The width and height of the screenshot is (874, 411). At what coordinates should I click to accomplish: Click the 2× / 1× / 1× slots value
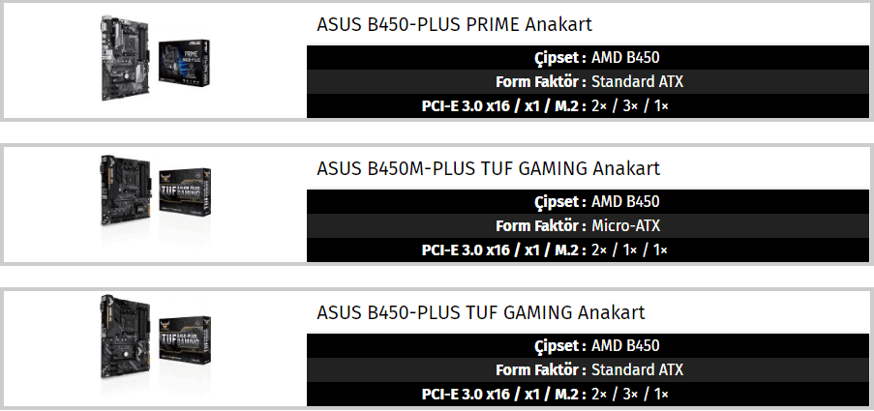pyautogui.click(x=629, y=250)
